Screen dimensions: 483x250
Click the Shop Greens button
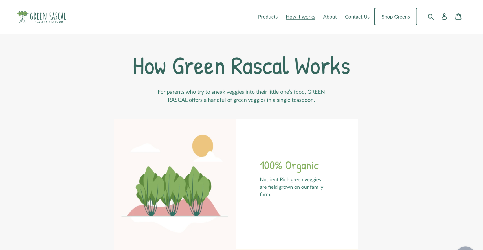point(396,17)
